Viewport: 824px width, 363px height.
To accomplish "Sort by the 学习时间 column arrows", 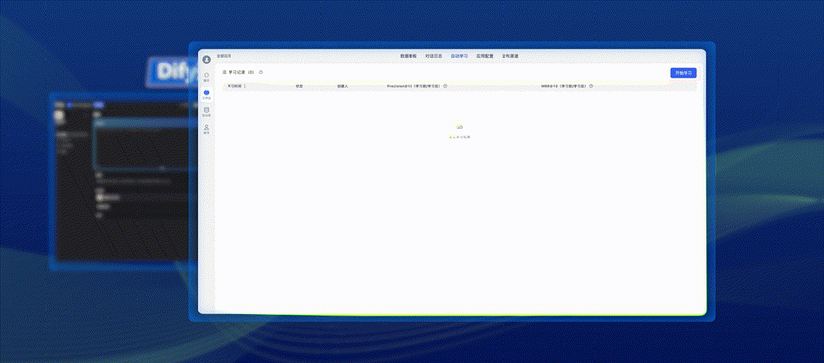I will coord(244,86).
